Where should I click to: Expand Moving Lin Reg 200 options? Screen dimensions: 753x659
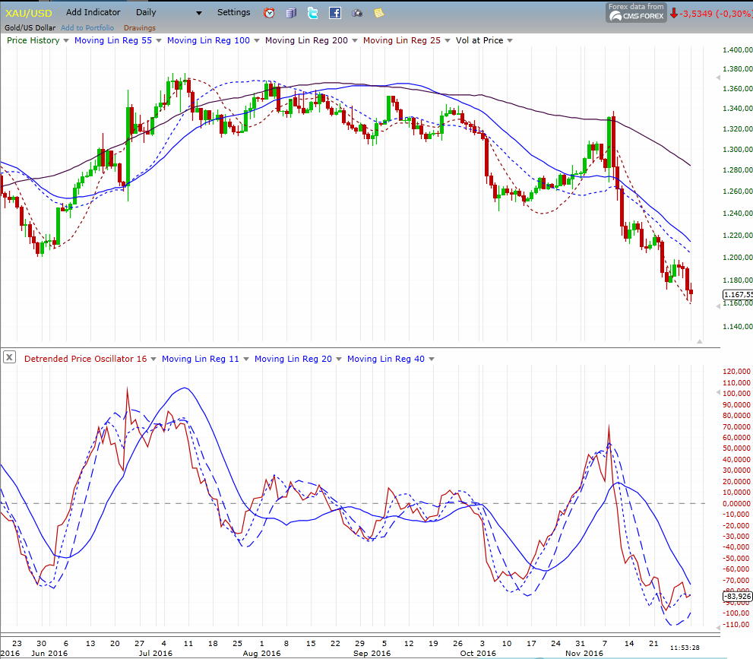(x=354, y=41)
